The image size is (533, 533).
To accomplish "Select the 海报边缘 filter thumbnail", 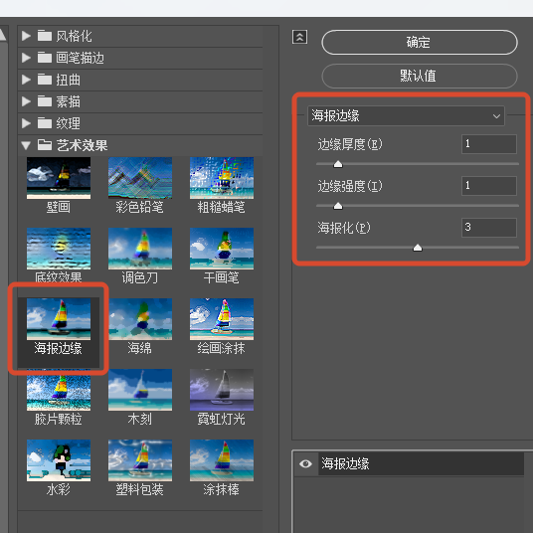I will tap(59, 319).
